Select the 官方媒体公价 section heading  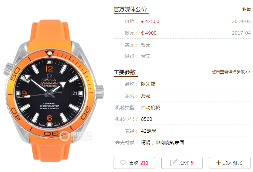pos(130,9)
